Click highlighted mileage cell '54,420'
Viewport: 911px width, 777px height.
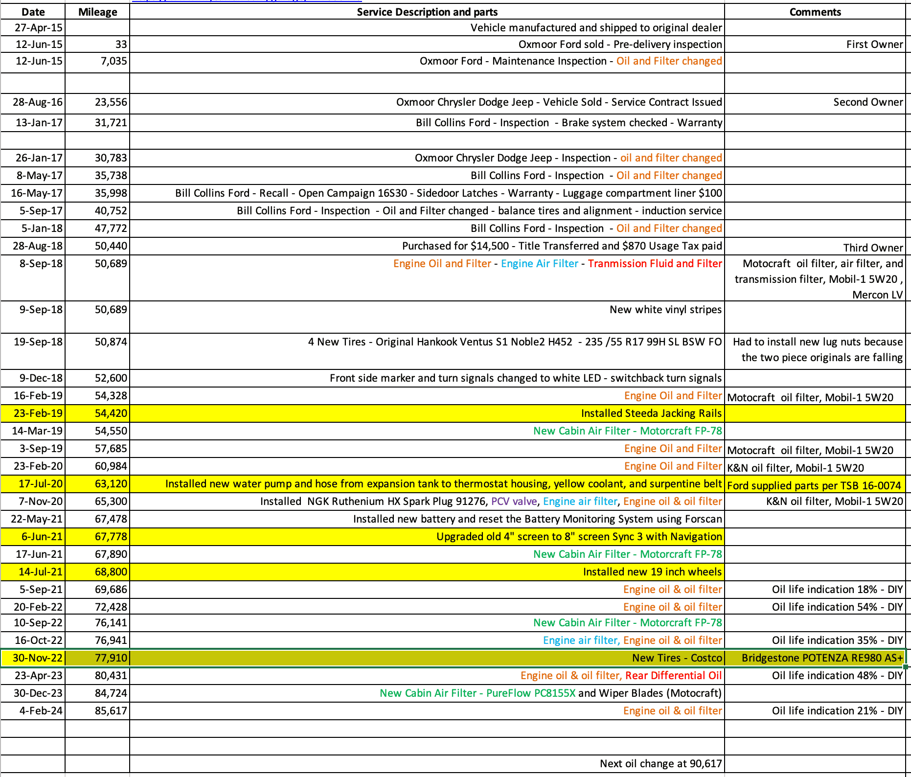pos(97,413)
